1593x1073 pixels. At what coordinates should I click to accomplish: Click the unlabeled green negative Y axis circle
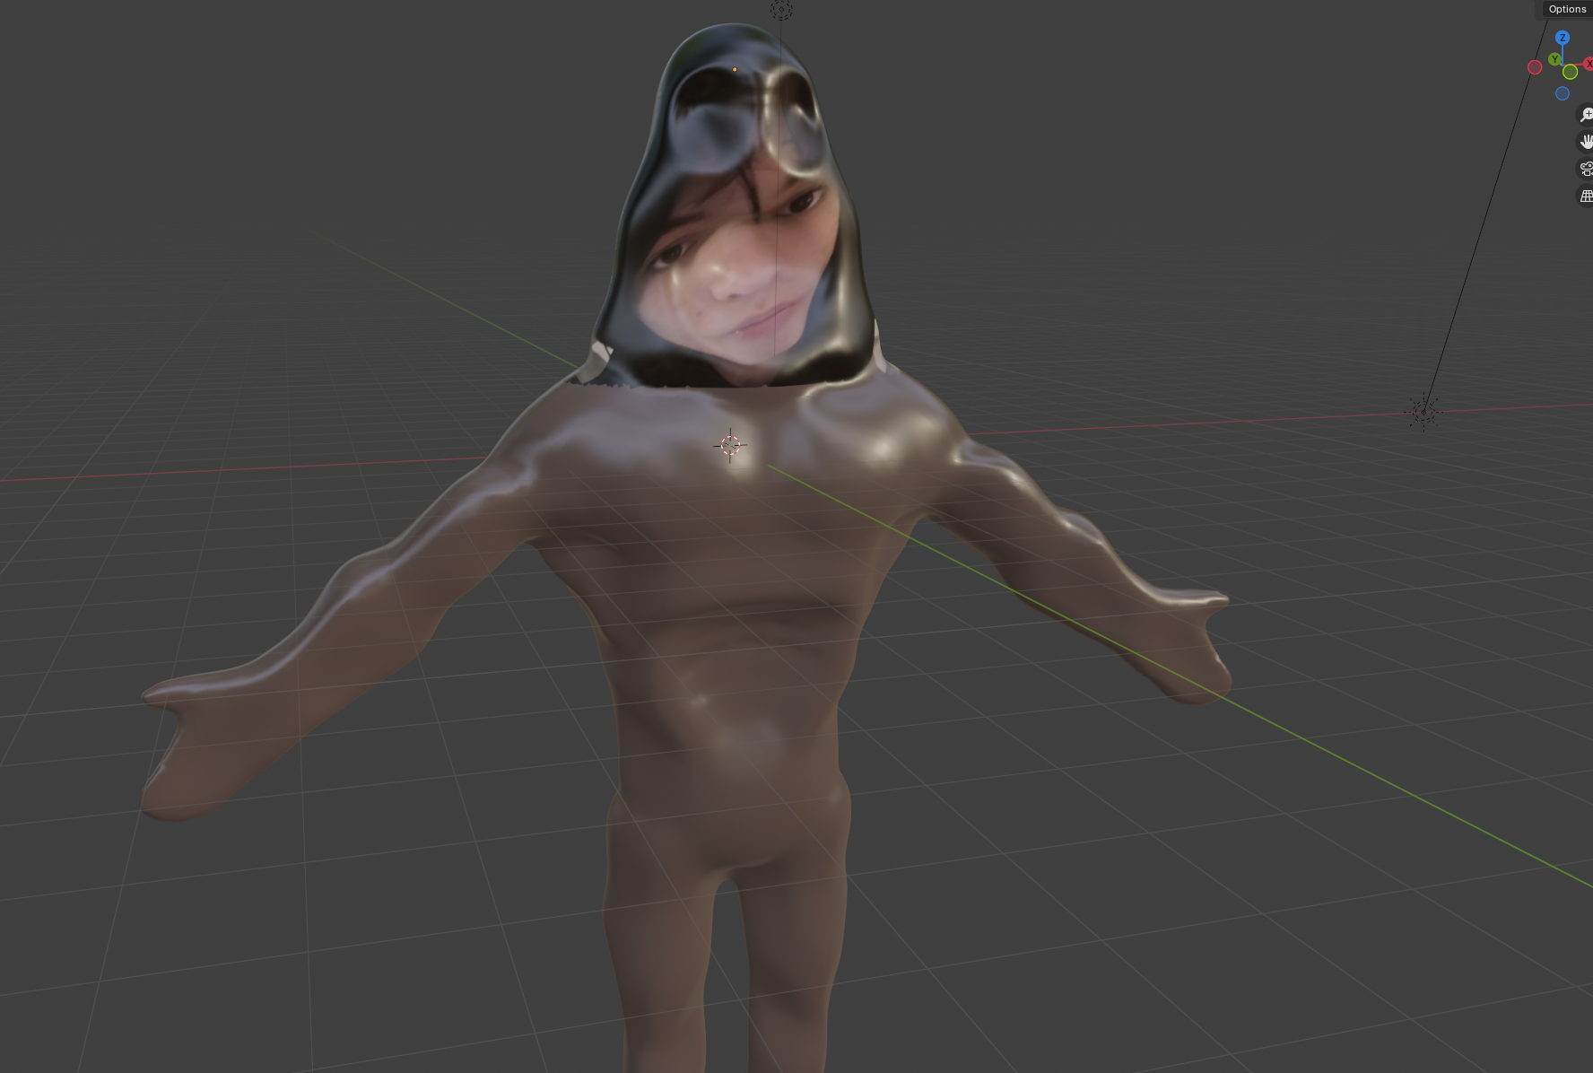coord(1570,72)
